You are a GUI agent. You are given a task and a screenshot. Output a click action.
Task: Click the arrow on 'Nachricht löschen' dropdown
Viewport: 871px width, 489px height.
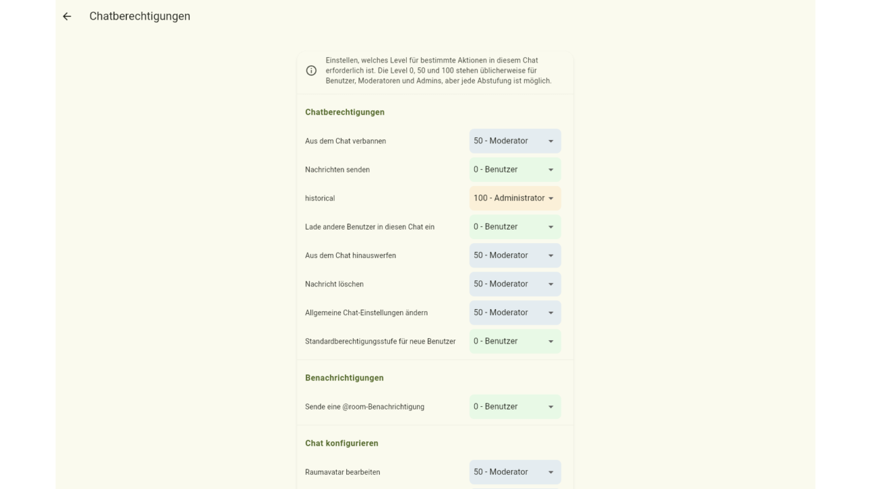point(551,285)
